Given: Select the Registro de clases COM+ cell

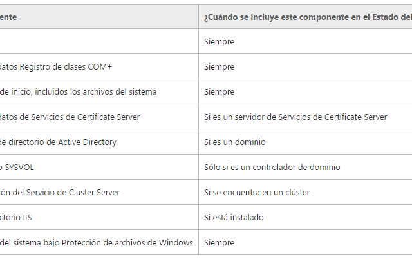Looking at the screenshot, I should (x=99, y=66).
